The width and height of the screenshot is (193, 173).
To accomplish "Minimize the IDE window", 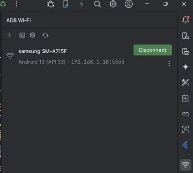I will [147, 4].
